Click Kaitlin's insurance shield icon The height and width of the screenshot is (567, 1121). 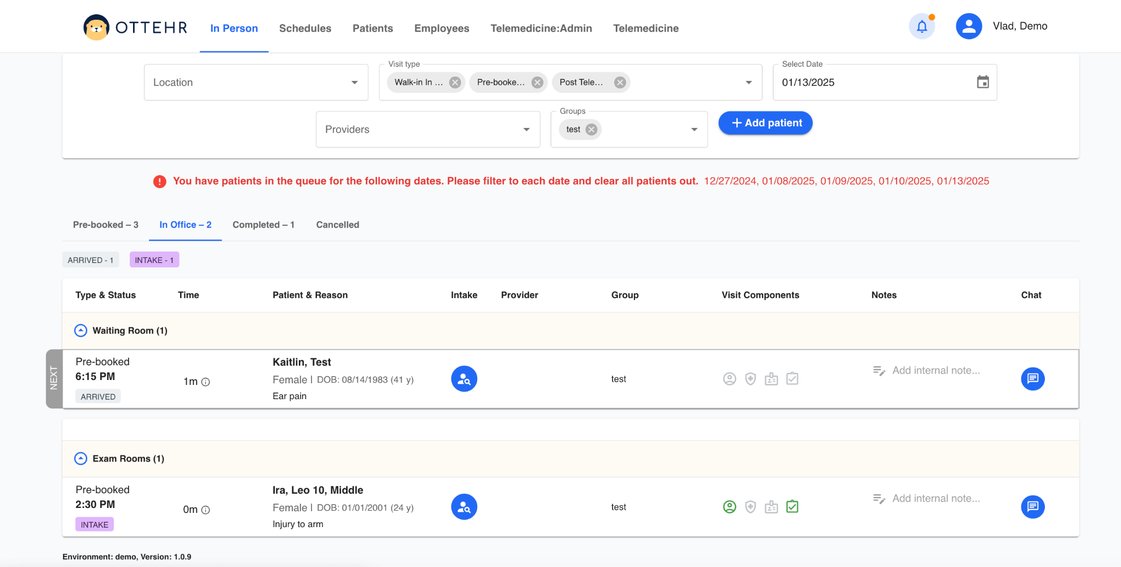pyautogui.click(x=750, y=379)
